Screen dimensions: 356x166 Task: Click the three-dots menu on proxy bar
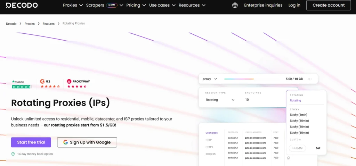coord(310,79)
